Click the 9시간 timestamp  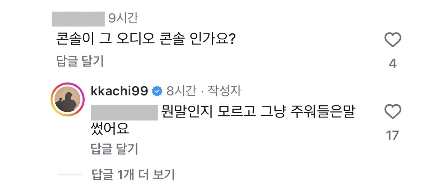point(123,19)
